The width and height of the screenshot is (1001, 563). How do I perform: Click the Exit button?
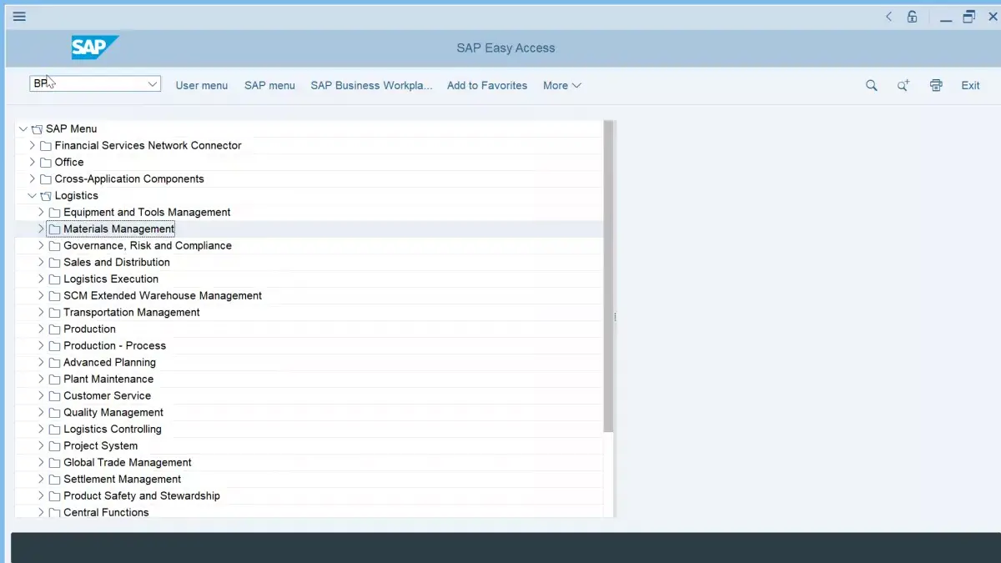point(970,85)
